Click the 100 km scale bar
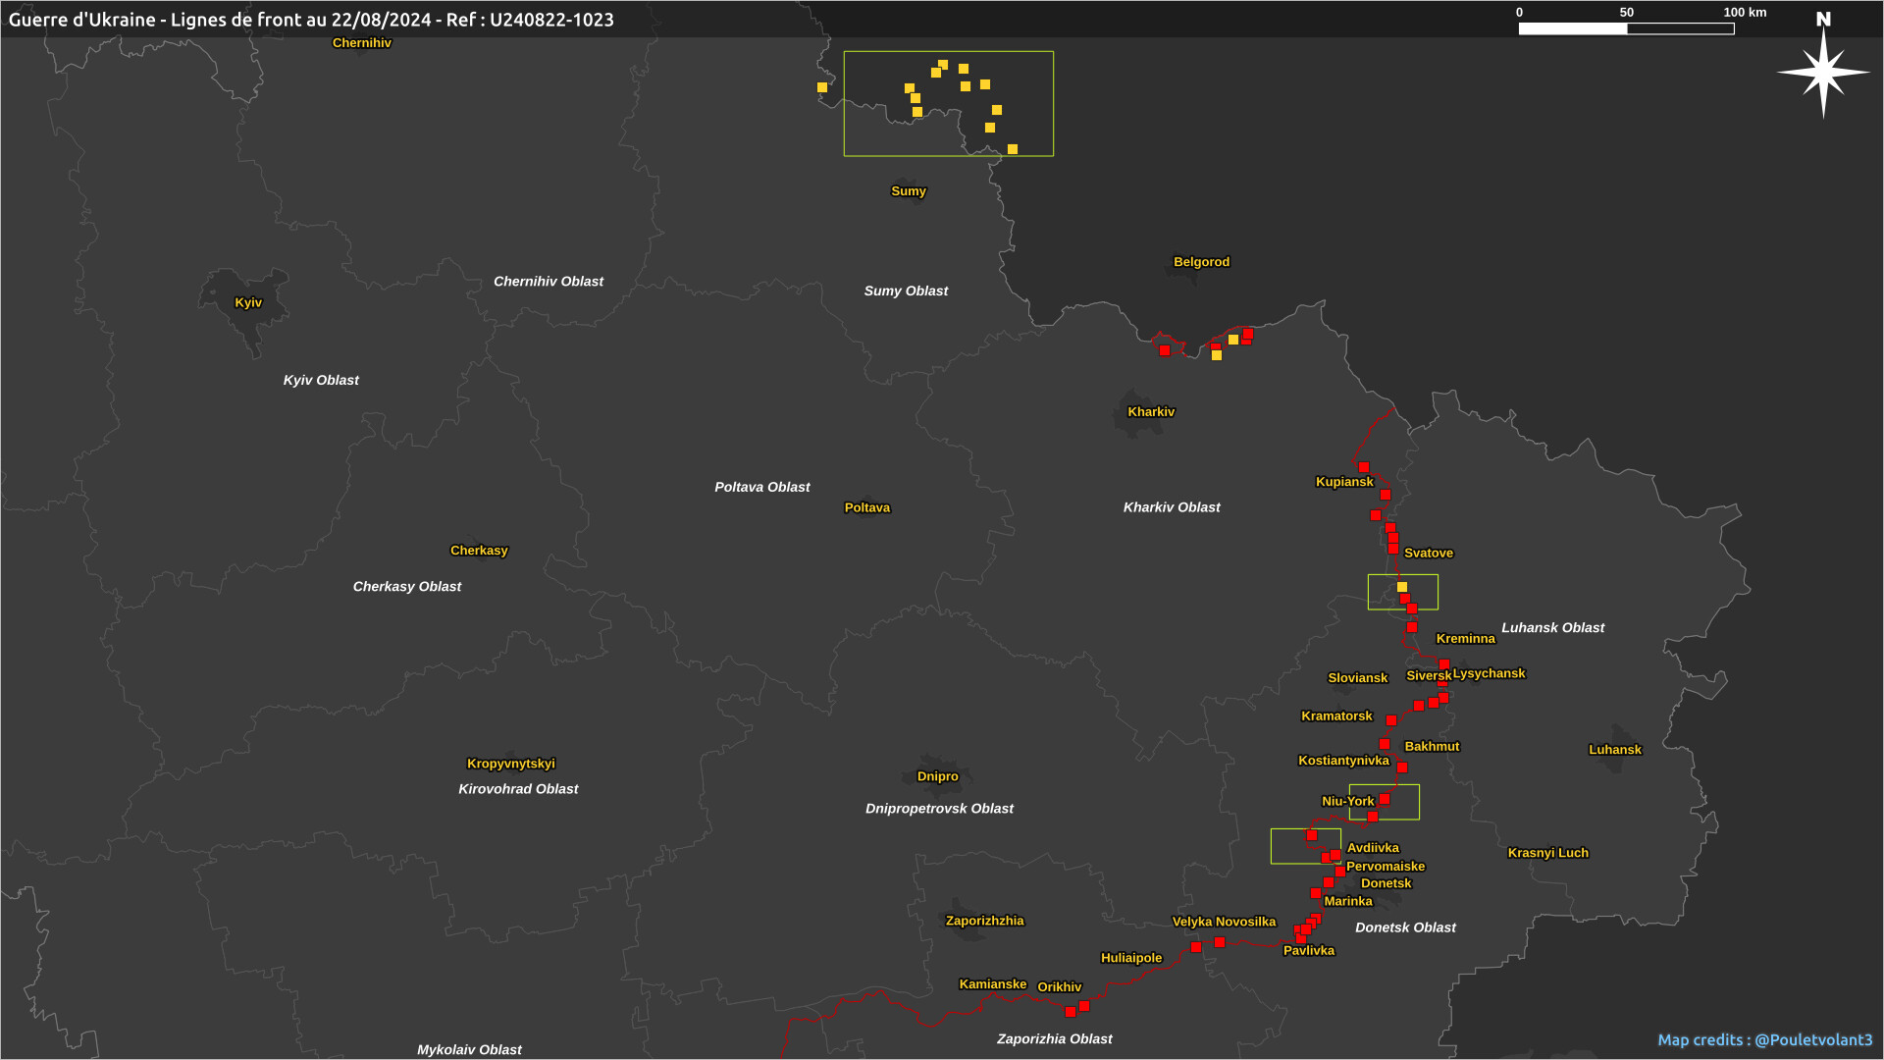This screenshot has width=1884, height=1060. 1626,28
